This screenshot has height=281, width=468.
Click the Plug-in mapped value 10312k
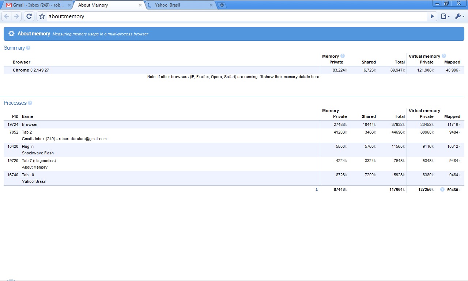pyautogui.click(x=454, y=146)
